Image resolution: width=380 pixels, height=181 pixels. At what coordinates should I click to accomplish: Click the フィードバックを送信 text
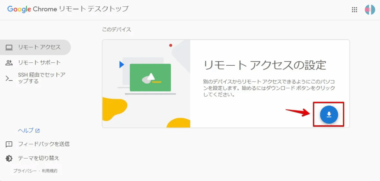(44, 144)
